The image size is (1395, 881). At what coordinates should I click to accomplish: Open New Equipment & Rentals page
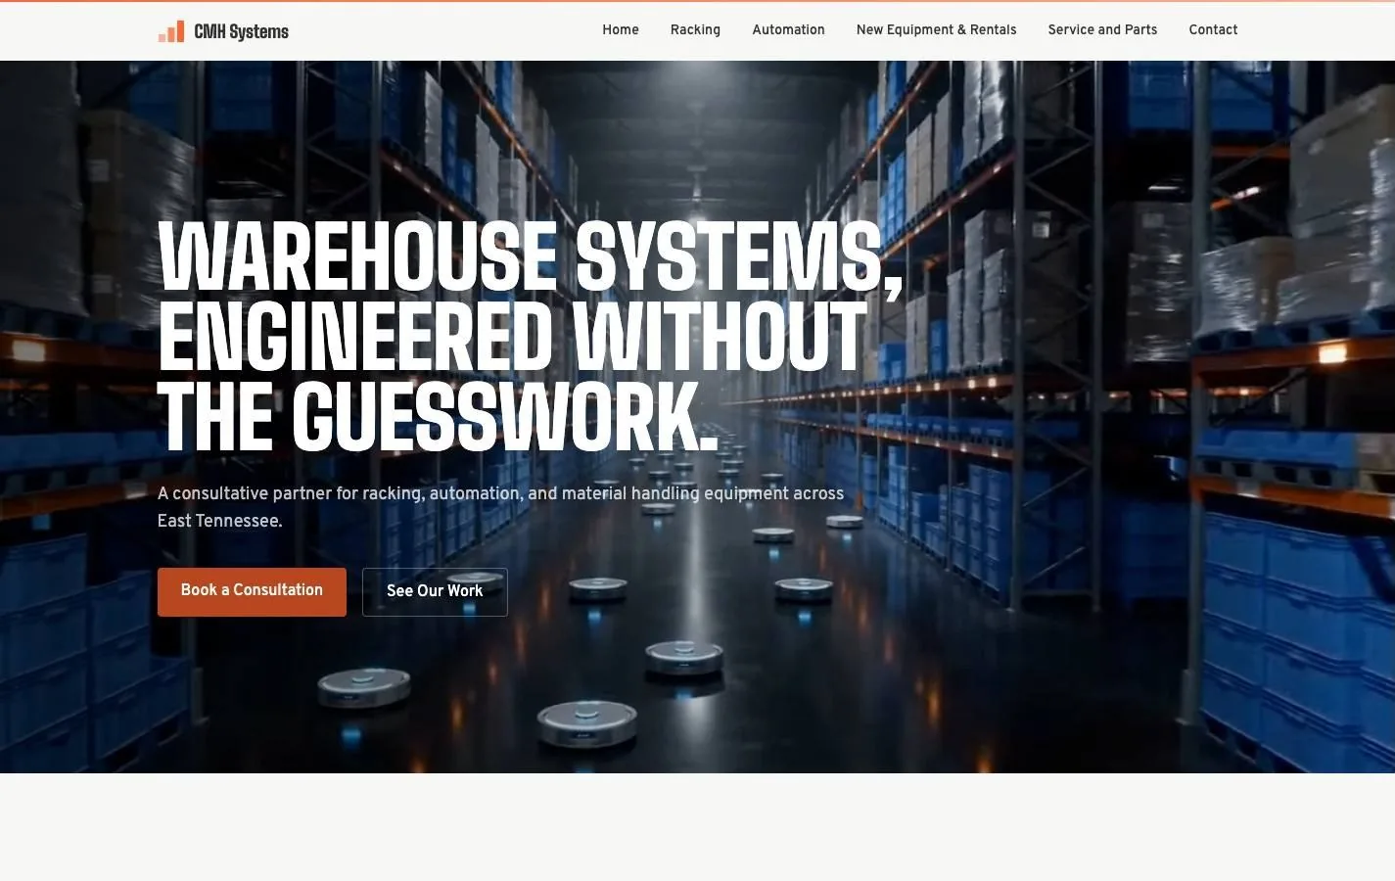pos(936,30)
